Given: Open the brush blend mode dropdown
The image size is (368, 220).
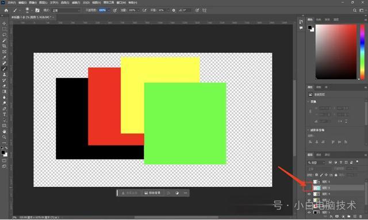Looking at the screenshot, I should pos(66,10).
